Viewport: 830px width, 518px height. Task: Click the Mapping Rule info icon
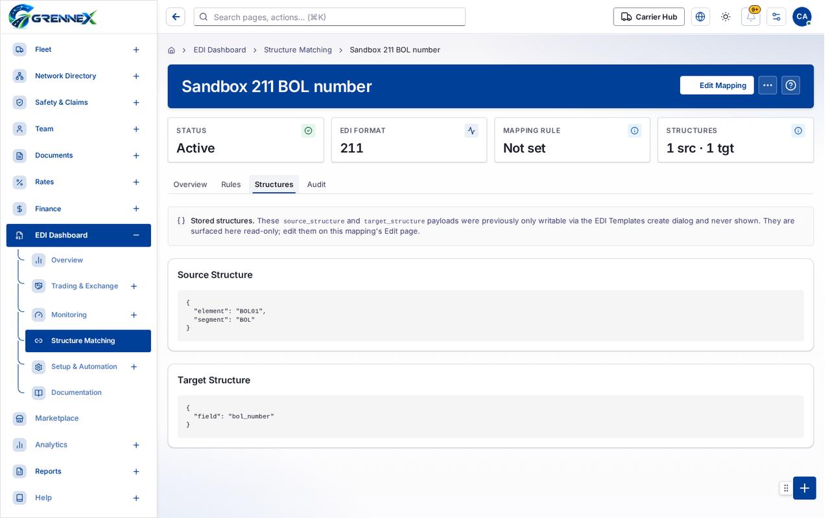coord(635,131)
